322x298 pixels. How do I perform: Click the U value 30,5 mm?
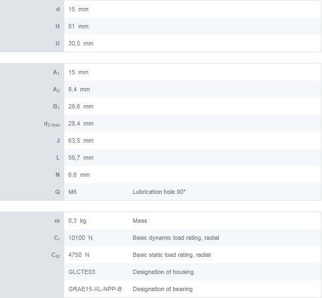coord(80,43)
